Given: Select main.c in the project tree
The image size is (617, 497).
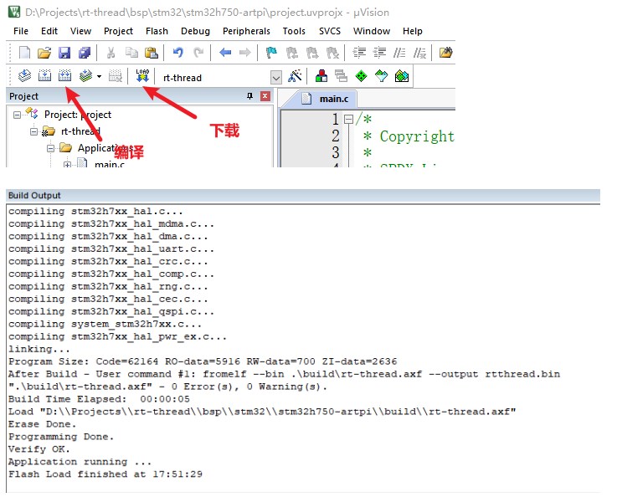Looking at the screenshot, I should 110,164.
